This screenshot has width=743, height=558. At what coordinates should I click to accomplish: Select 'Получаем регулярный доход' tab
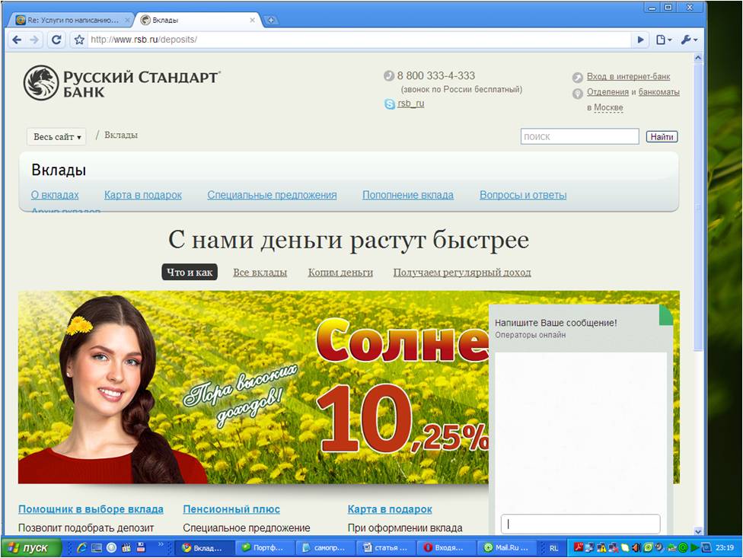(x=462, y=273)
